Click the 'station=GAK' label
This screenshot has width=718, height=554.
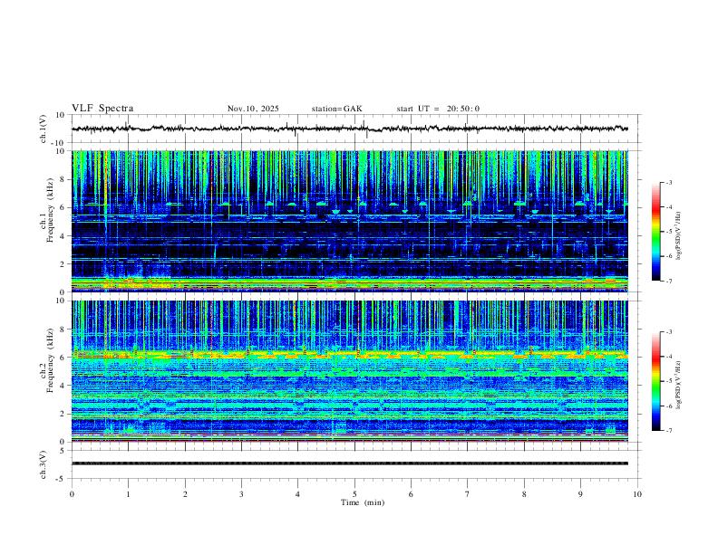coord(336,109)
